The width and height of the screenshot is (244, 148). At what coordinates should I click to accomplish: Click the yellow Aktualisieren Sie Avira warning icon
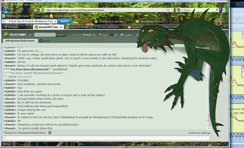pyautogui.click(x=137, y=21)
